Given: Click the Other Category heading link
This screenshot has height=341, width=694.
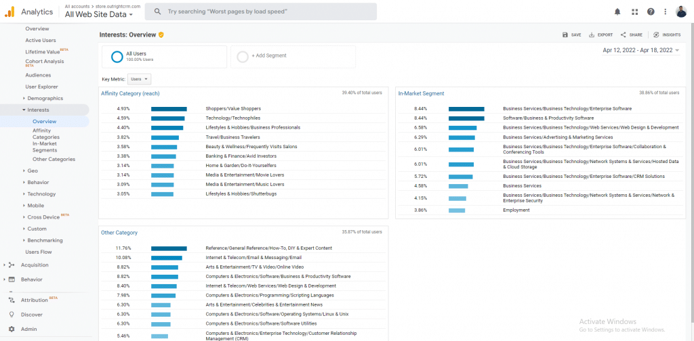Looking at the screenshot, I should coord(119,232).
